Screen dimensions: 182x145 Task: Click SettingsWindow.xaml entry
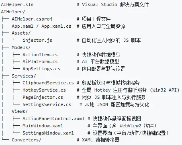48,133
